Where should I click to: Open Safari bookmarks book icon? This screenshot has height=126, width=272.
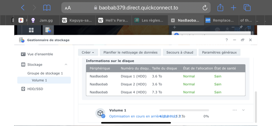click(47, 8)
